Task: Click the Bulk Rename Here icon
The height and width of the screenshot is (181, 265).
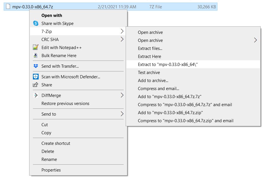Action: coord(35,55)
